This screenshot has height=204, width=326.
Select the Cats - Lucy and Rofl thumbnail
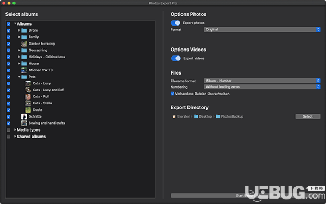tap(28, 90)
